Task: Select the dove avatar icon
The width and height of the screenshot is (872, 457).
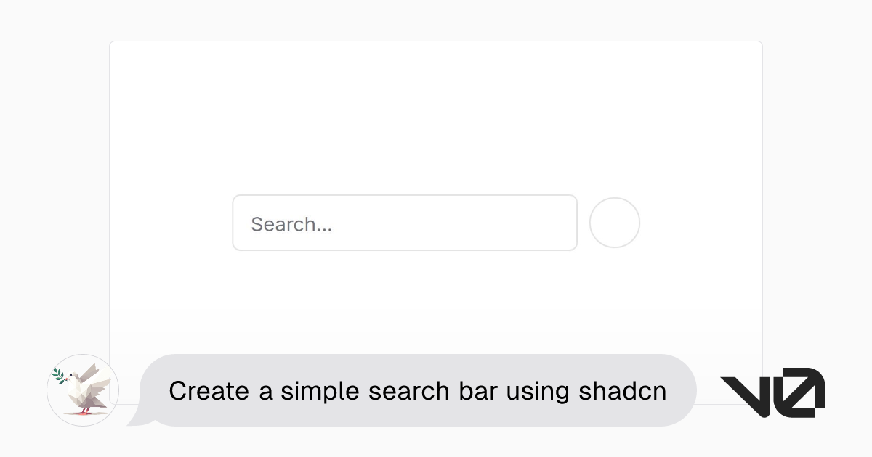Action: pyautogui.click(x=82, y=390)
